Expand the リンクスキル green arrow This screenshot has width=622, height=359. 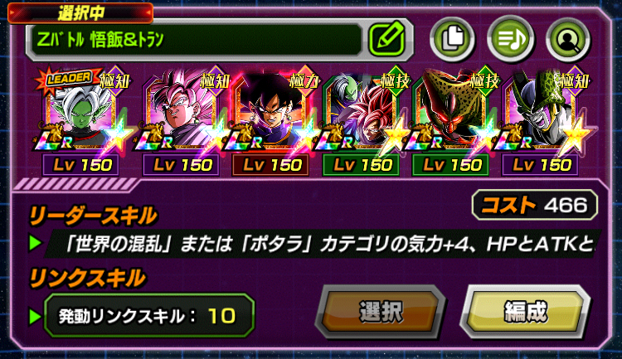(x=35, y=316)
